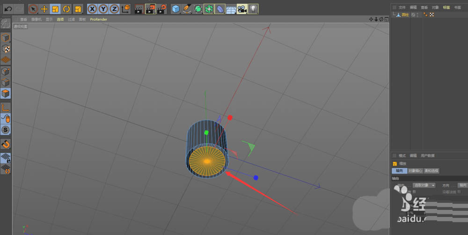Select the Spline Pen tool

click(186, 8)
